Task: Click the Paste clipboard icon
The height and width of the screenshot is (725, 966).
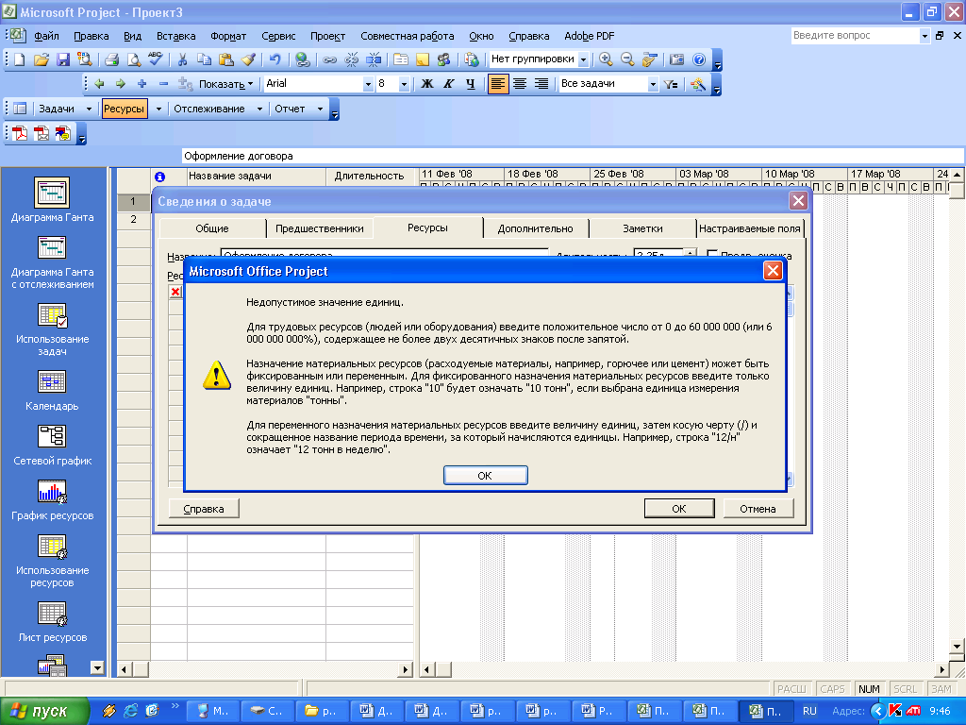Action: [226, 59]
